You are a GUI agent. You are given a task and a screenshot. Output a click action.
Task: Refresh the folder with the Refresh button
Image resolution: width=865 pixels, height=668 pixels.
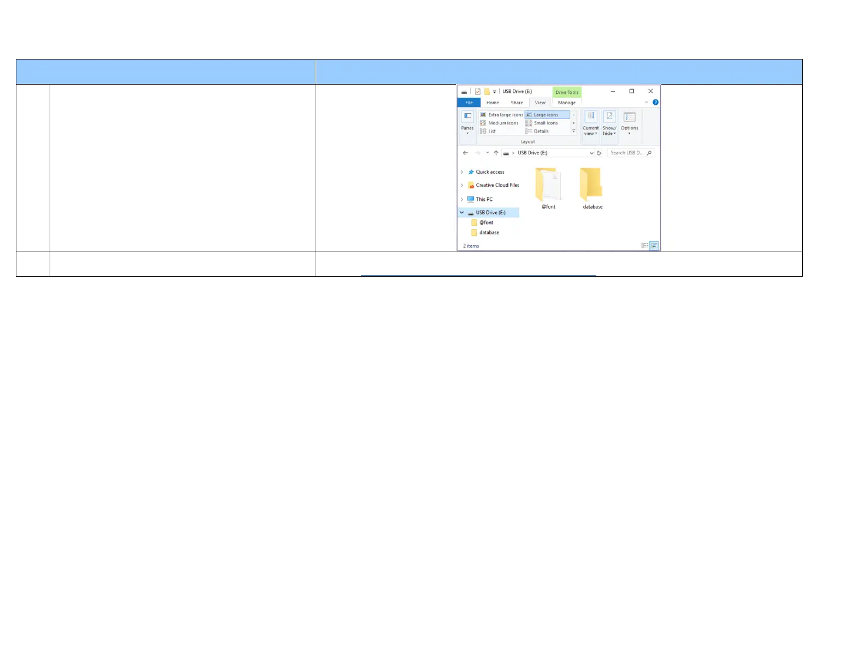(x=599, y=153)
